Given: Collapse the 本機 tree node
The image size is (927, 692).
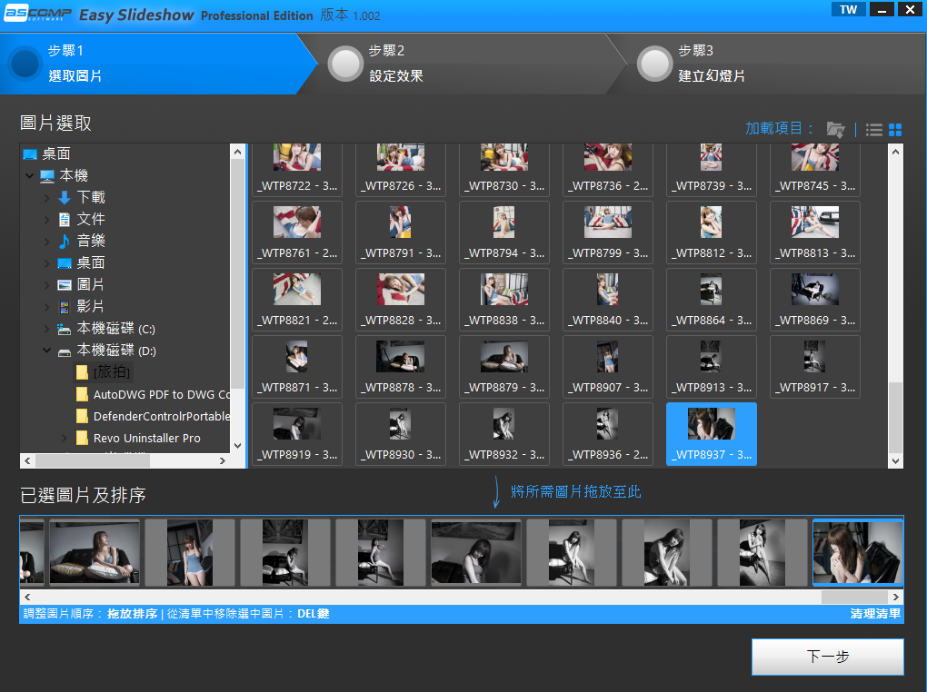Looking at the screenshot, I should click(x=30, y=175).
